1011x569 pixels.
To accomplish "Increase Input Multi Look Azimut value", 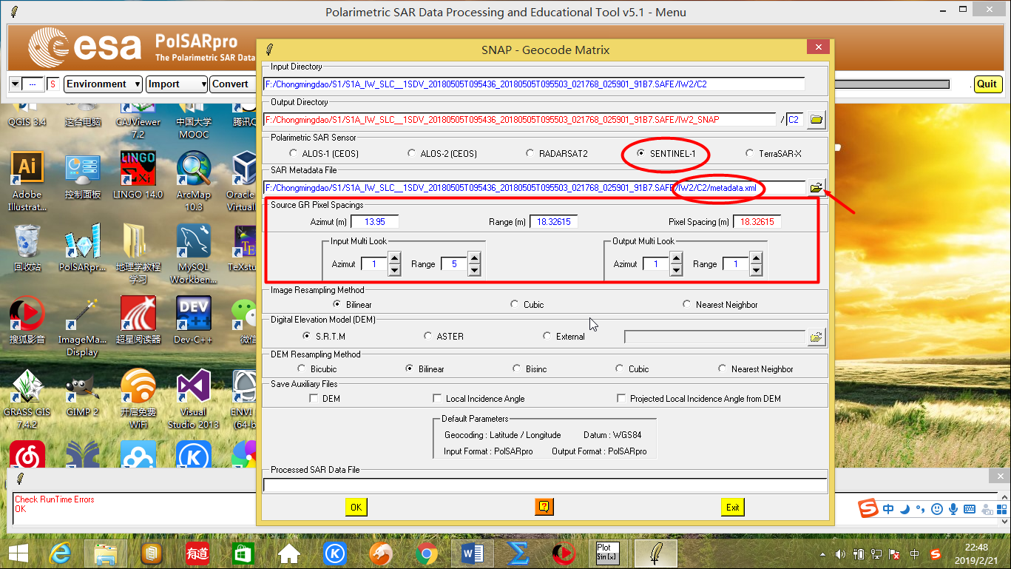I will coord(394,258).
